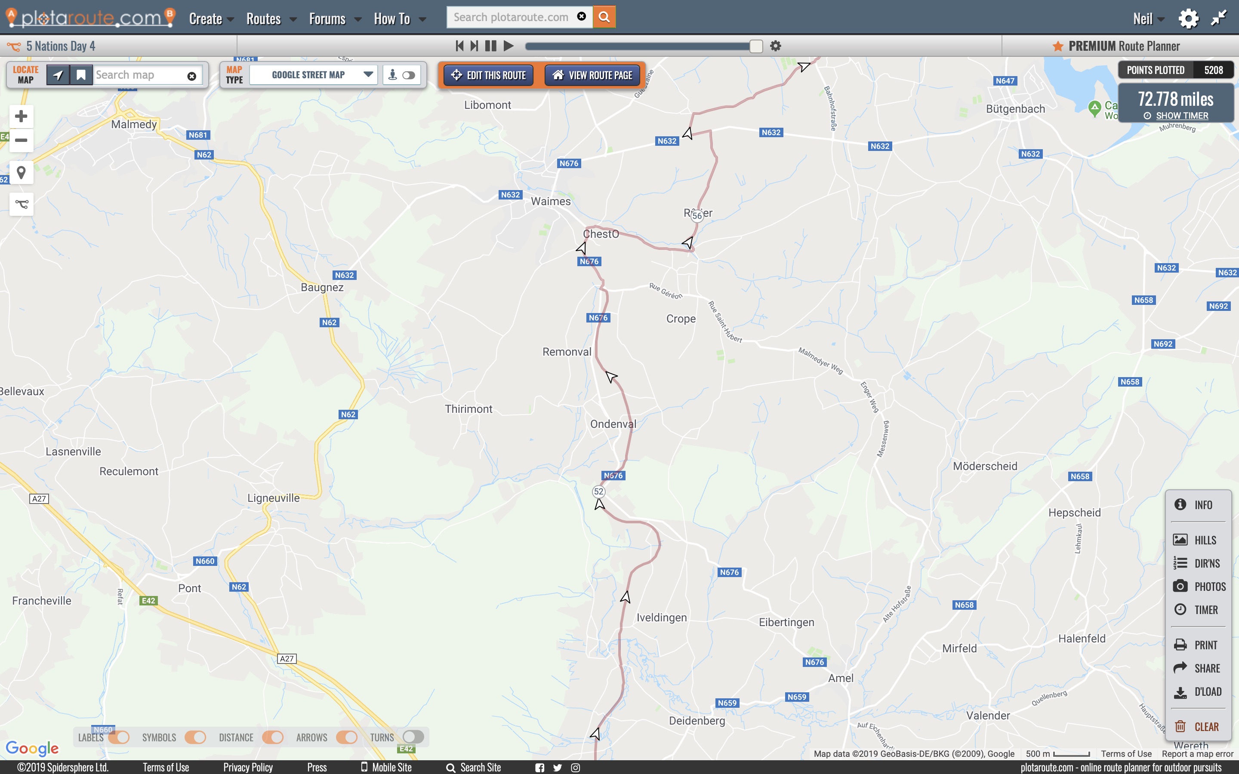Screen dimensions: 1239x774
Task: Click SHOW TIMER link
Action: (x=1182, y=116)
